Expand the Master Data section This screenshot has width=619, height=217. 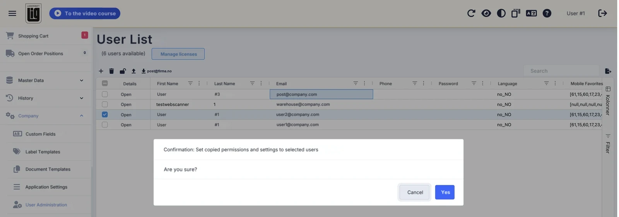point(46,80)
